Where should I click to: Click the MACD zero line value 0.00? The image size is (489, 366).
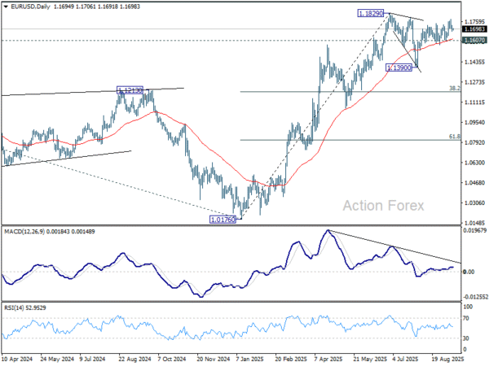tap(469, 272)
